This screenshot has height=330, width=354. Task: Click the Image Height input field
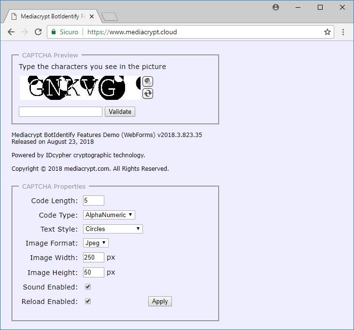[x=94, y=272]
